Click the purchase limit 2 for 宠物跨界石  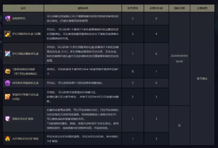coord(133,19)
